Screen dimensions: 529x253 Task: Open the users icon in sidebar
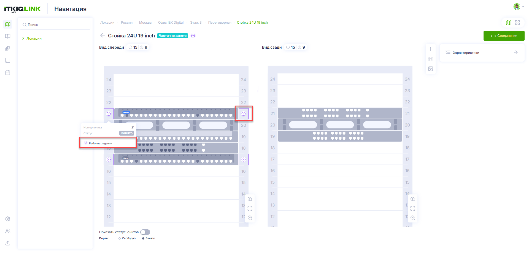click(x=8, y=231)
